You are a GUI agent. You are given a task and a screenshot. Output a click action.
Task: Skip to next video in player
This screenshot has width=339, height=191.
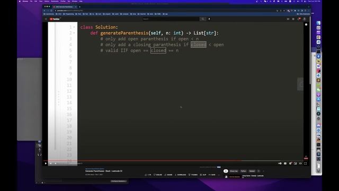click(51, 163)
